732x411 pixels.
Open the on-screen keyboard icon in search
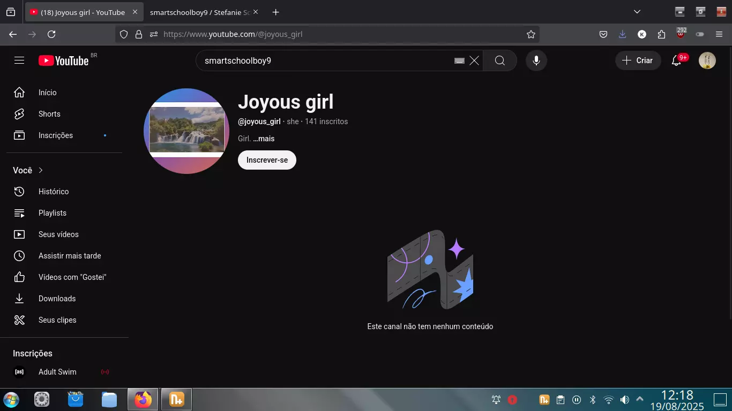tap(459, 60)
